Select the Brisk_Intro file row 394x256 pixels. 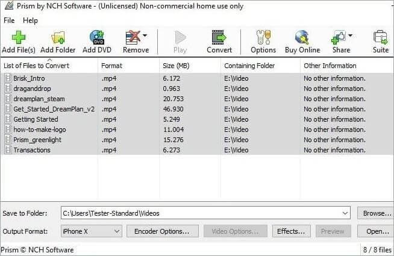pos(29,78)
